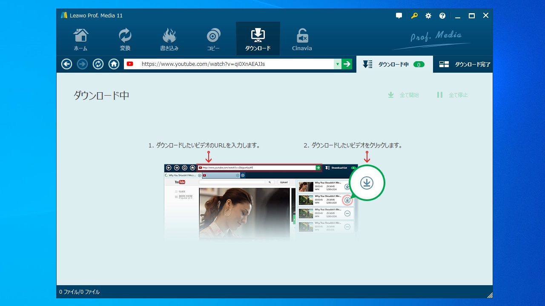Close the Leawo Prof. Media window

tap(486, 16)
